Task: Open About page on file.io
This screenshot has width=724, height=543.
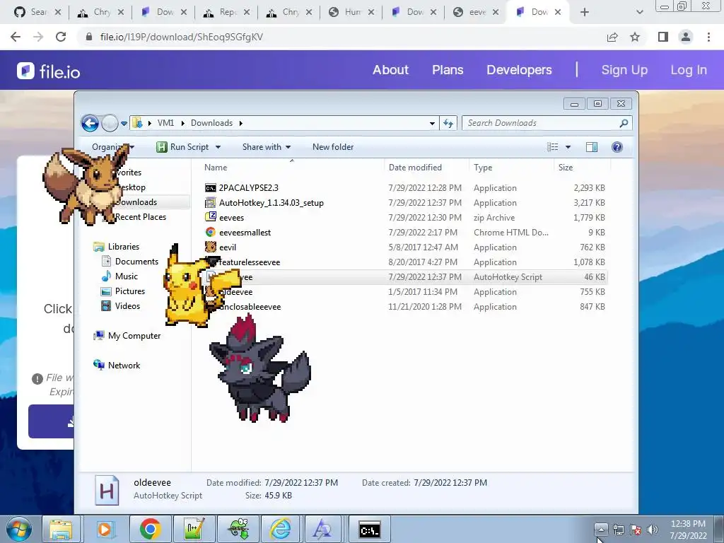Action: (x=390, y=70)
